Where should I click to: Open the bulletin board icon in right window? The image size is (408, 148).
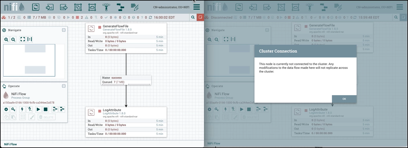coord(404,17)
